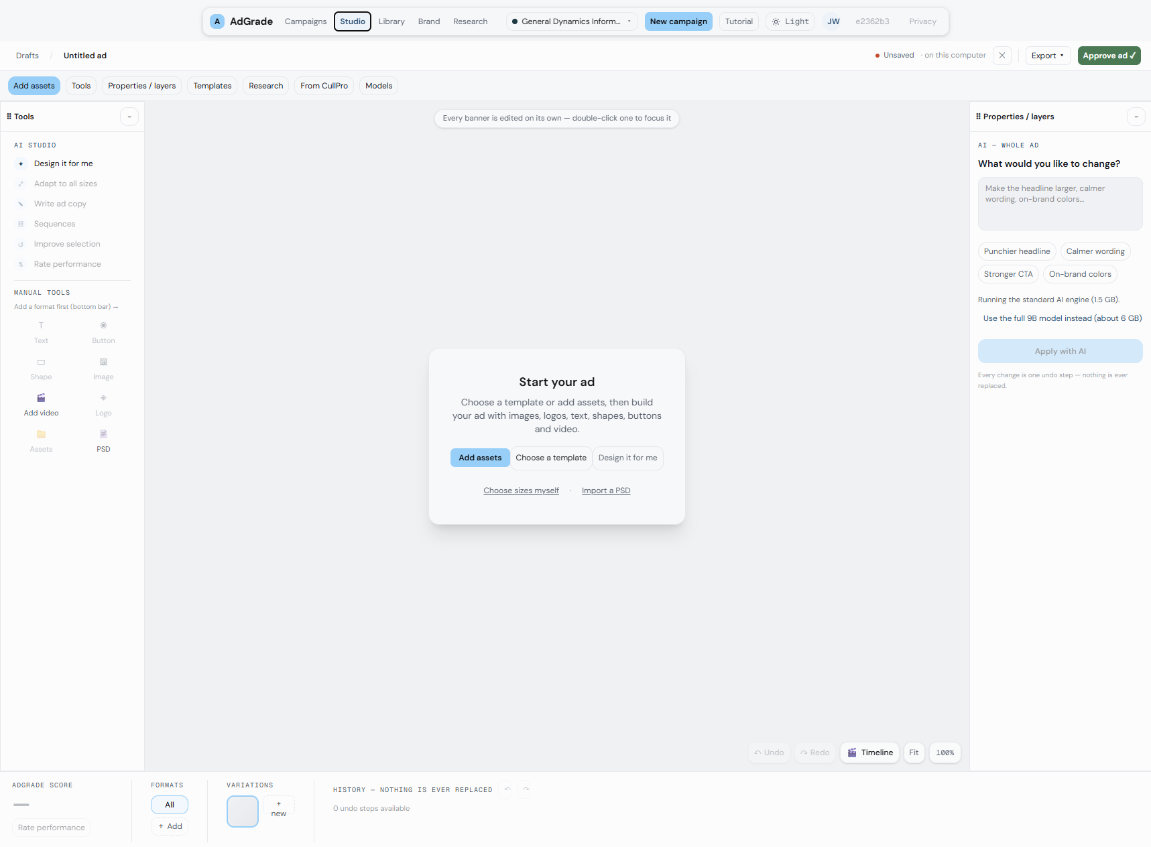Switch to the Studio tab
Screen dimensions: 1151x847
point(353,21)
